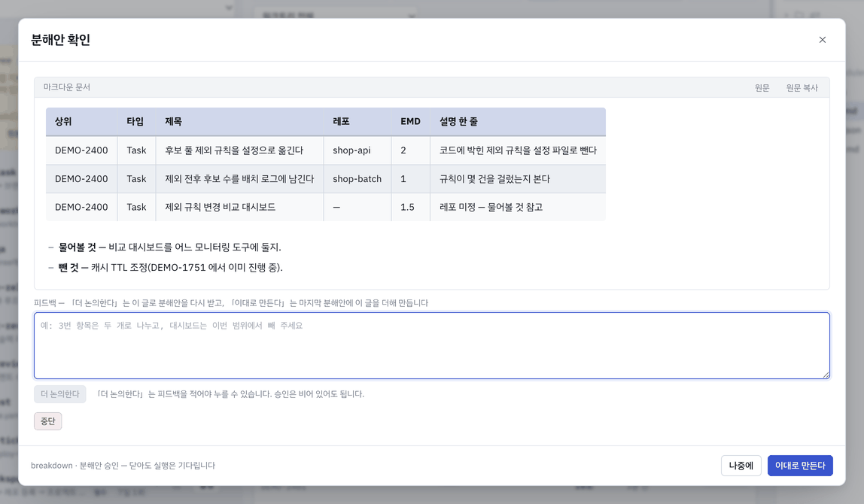Select title 후보 풀 제외 규칙을 설정으로 옮긴다

pos(234,150)
